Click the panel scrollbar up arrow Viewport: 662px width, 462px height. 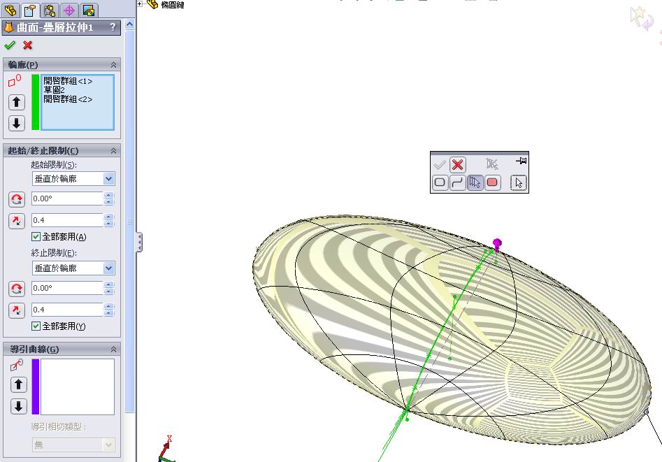click(130, 24)
